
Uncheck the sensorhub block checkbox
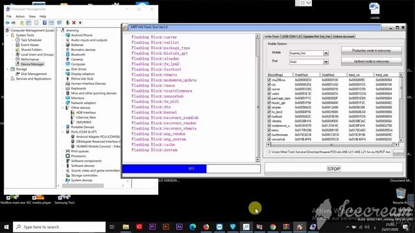point(269,139)
